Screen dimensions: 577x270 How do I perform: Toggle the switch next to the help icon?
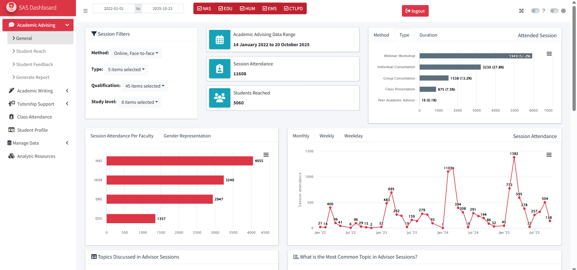pyautogui.click(x=535, y=11)
